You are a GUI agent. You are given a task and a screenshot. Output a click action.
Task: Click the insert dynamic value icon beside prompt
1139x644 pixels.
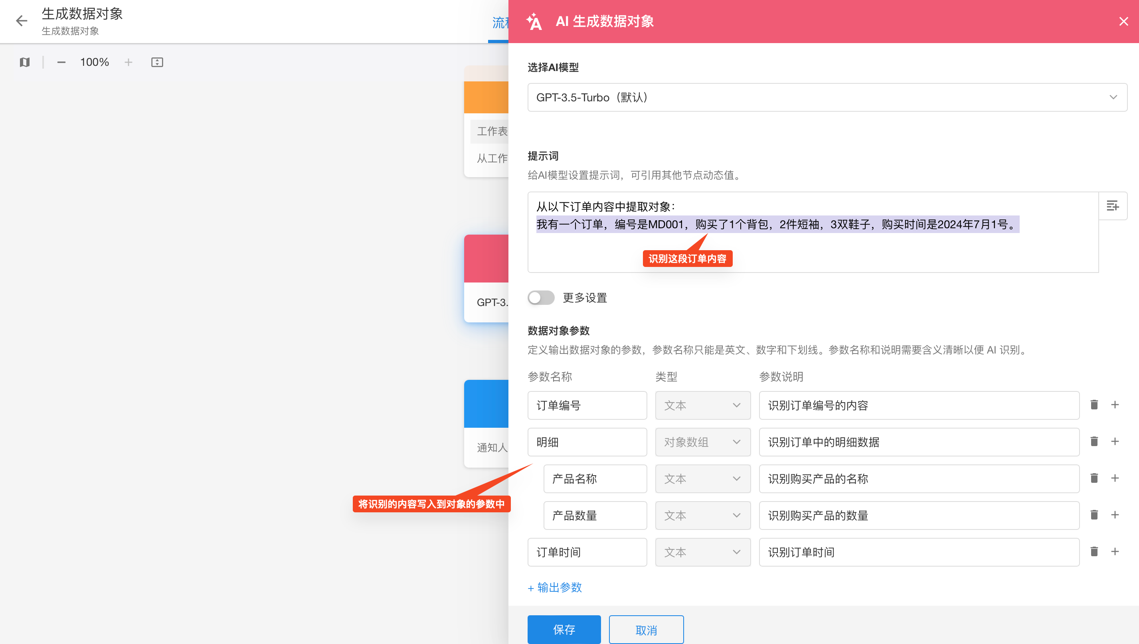click(x=1112, y=205)
